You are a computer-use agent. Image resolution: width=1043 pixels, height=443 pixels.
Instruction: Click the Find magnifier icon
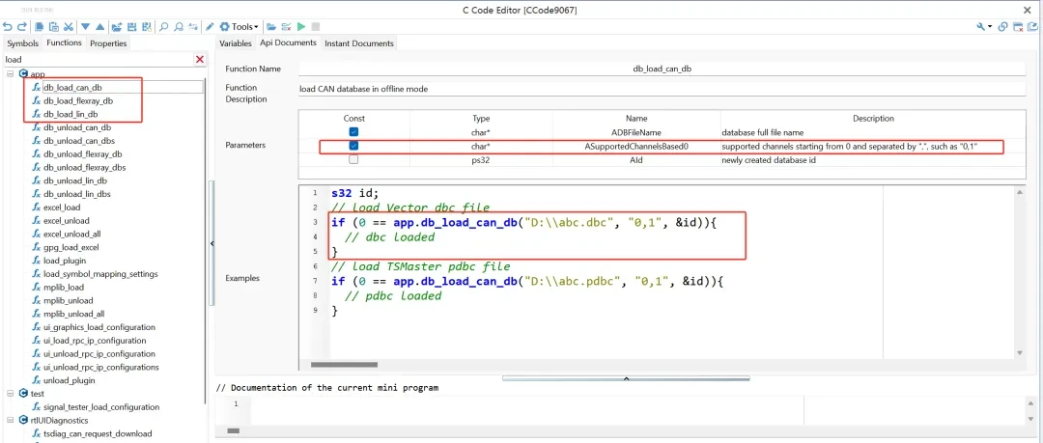tap(163, 27)
